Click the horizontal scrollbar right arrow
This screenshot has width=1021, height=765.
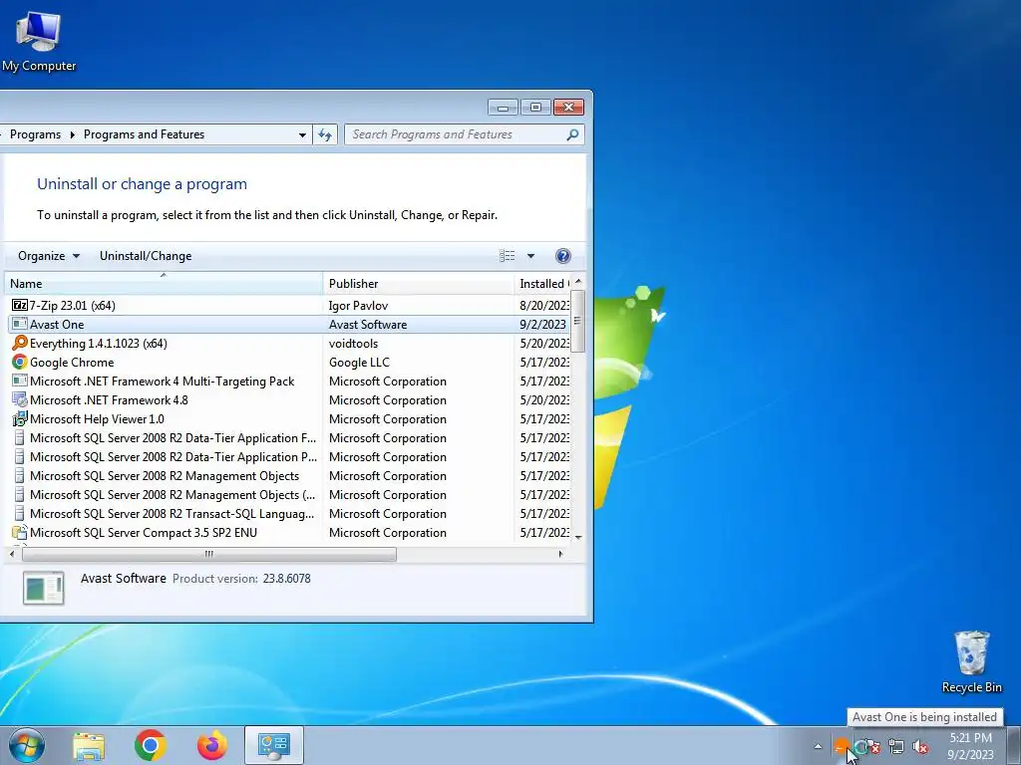(x=560, y=554)
